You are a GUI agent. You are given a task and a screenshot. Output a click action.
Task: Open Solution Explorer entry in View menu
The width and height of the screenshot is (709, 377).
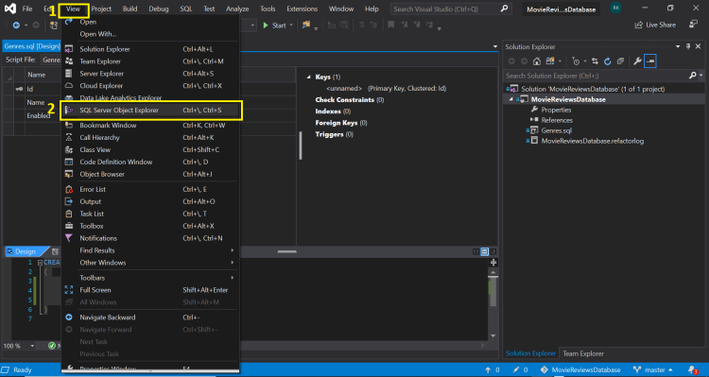[150, 49]
